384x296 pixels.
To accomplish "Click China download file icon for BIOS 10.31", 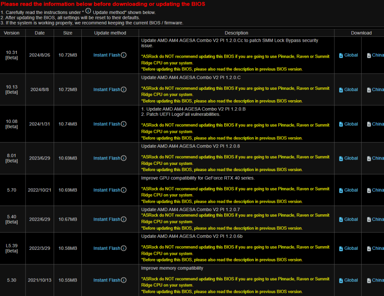I will click(369, 56).
